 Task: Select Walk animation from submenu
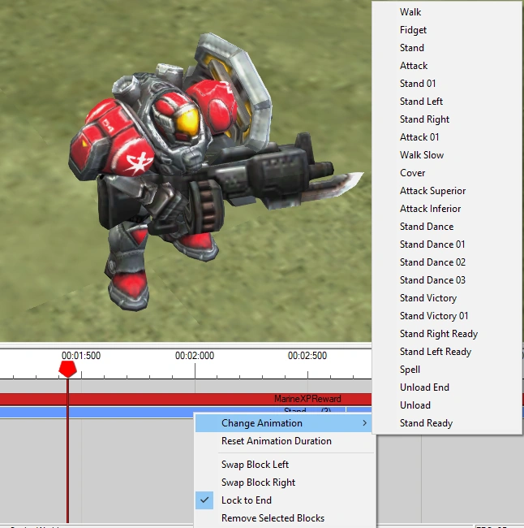pyautogui.click(x=447, y=12)
